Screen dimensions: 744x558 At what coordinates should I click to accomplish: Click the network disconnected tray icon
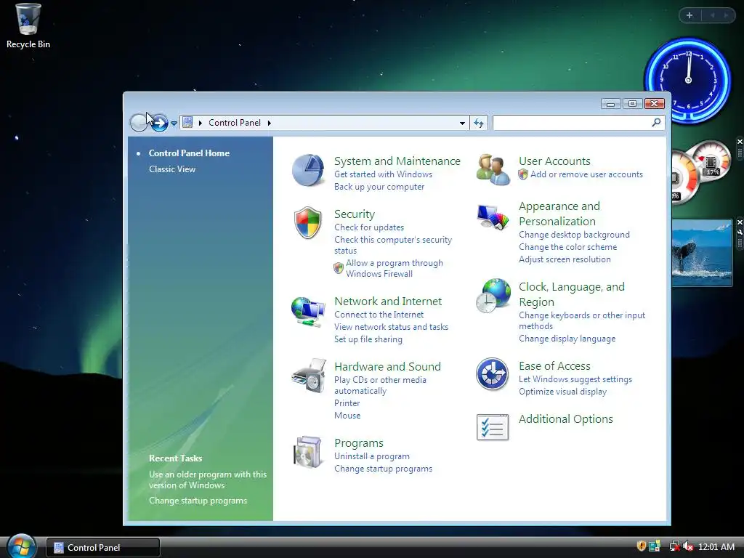tap(674, 546)
